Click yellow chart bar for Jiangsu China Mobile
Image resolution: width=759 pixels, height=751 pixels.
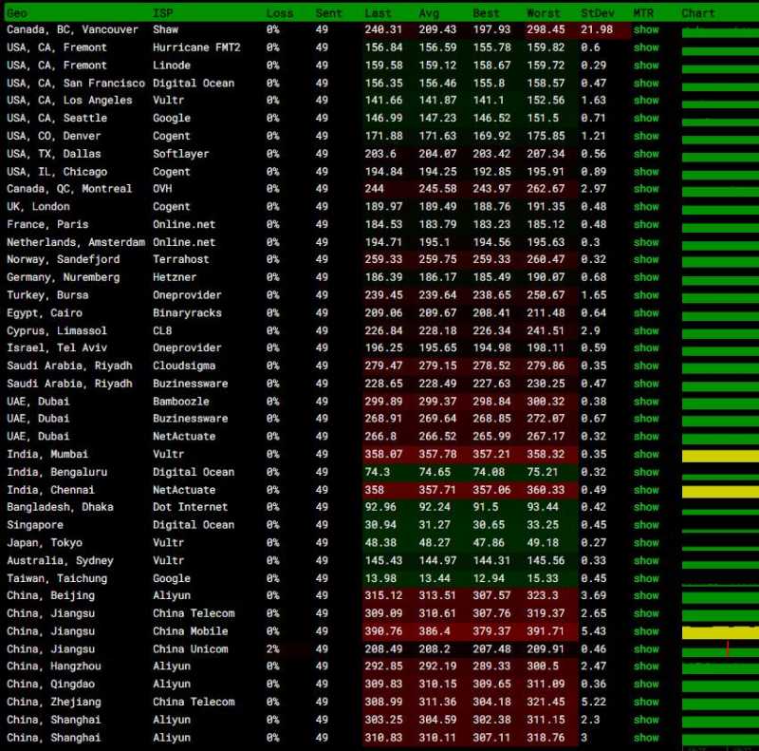point(720,632)
